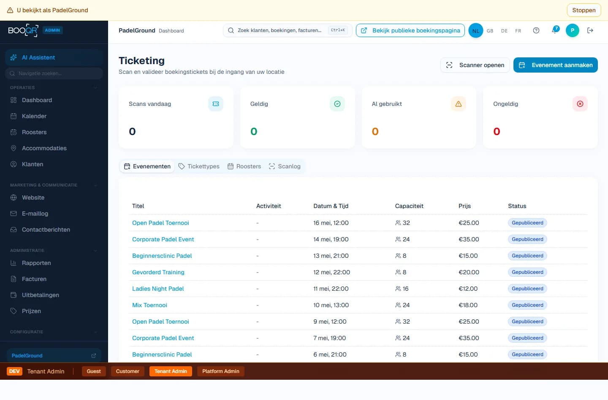Open the Scanlog tab
The image size is (608, 400).
coord(285,166)
